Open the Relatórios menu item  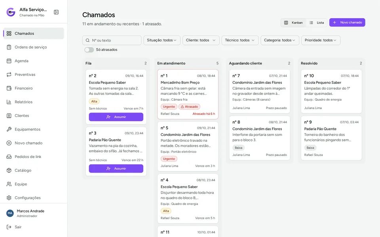(x=34, y=102)
